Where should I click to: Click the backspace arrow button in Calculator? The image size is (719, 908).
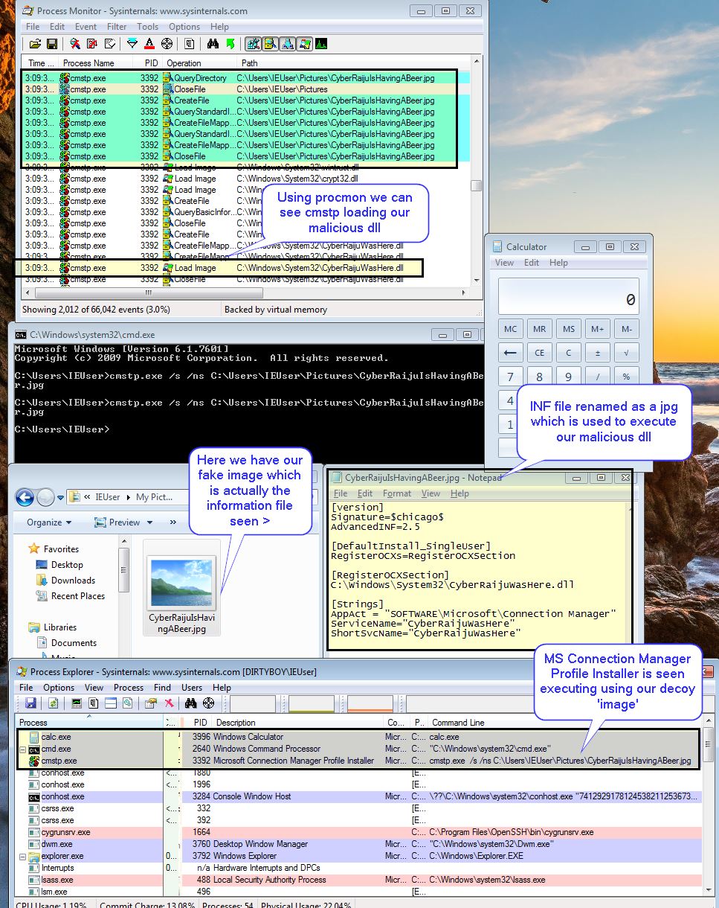click(x=510, y=353)
